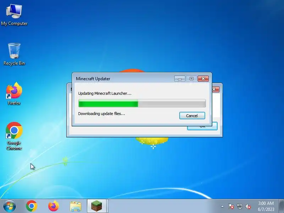Screen dimensions: 284x213
Task: Select the Firefox desktop shortcut
Action: pyautogui.click(x=14, y=93)
